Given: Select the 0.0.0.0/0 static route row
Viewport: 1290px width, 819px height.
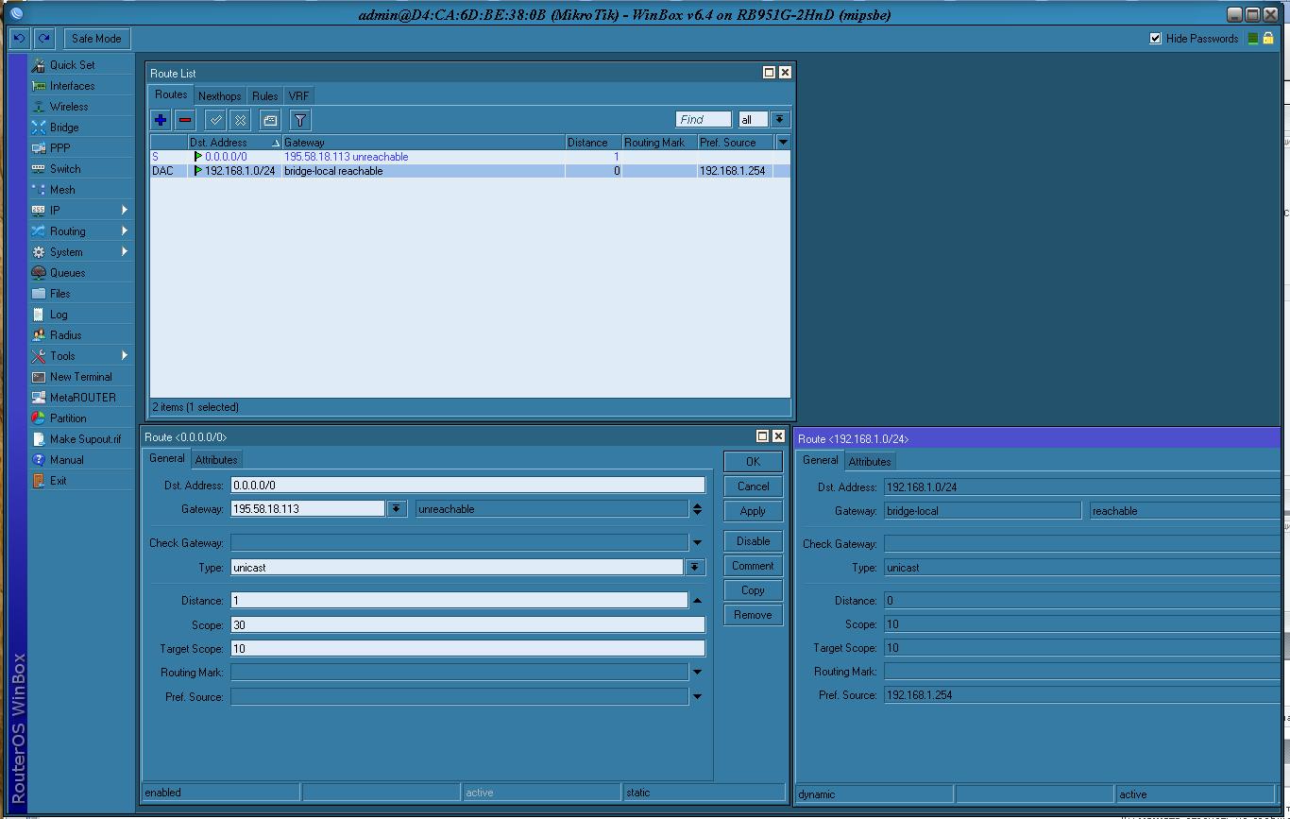Looking at the screenshot, I should pyautogui.click(x=469, y=157).
